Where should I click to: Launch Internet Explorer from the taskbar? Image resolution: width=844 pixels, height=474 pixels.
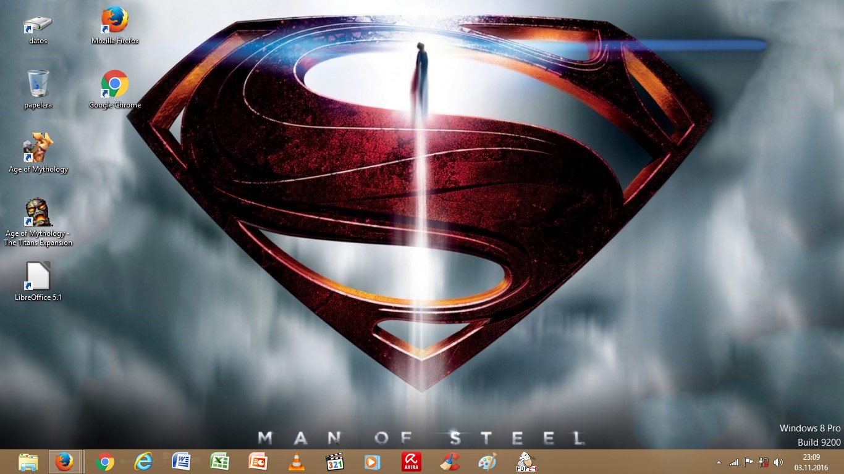[143, 462]
